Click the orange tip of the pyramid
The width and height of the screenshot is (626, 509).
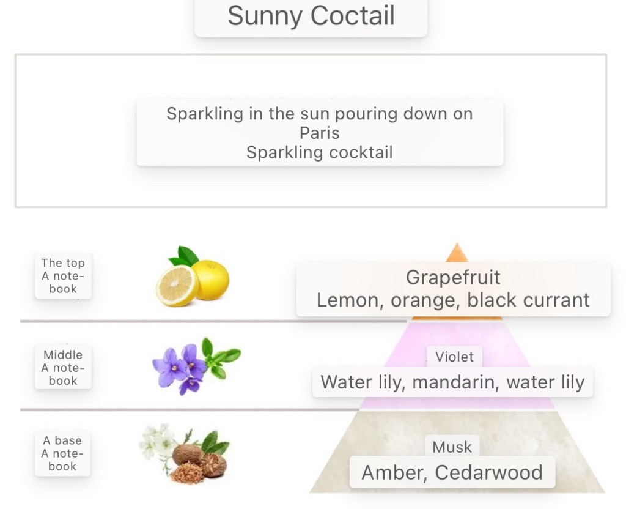pos(457,253)
